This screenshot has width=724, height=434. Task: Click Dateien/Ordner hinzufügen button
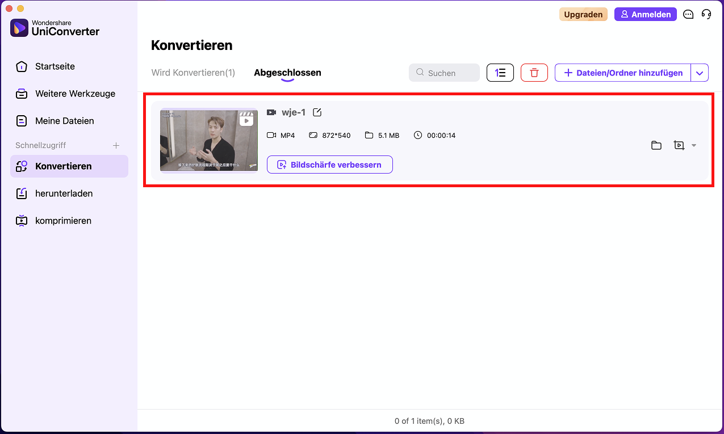click(x=623, y=73)
